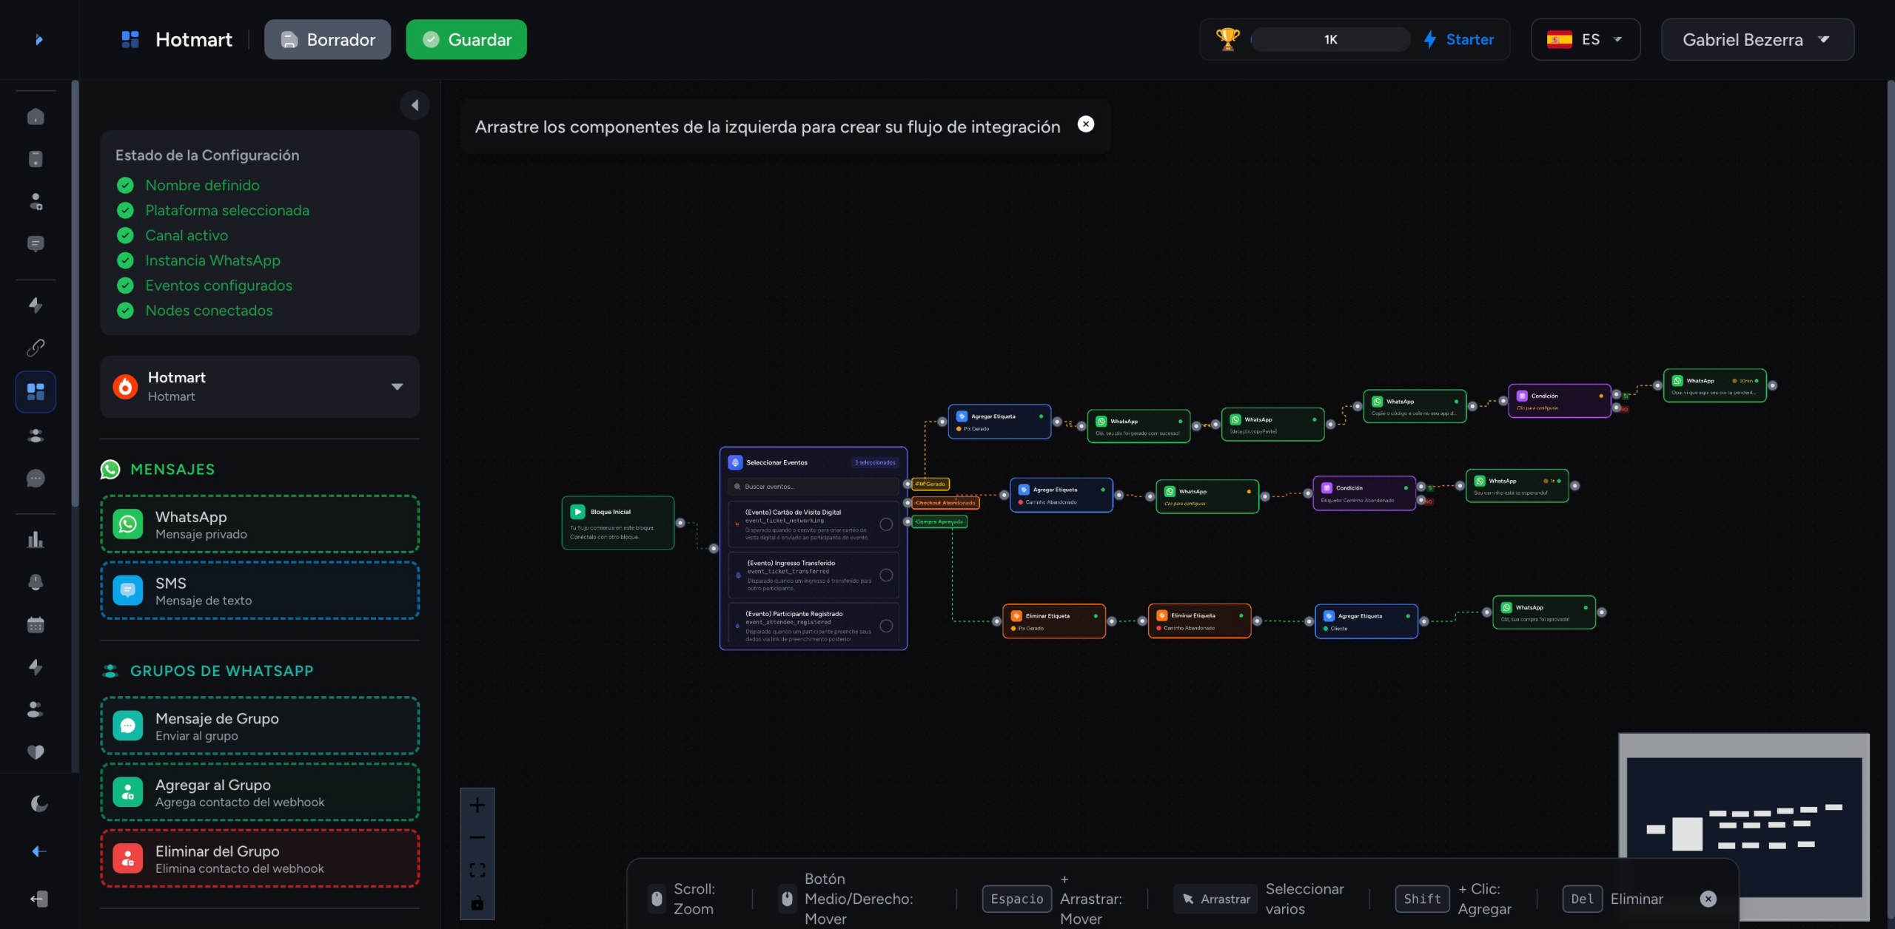Click the Buscar eventos search field
This screenshot has height=929, width=1895.
pos(814,487)
